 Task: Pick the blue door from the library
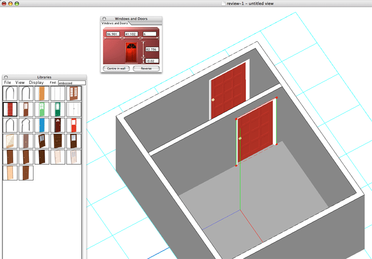click(42, 125)
